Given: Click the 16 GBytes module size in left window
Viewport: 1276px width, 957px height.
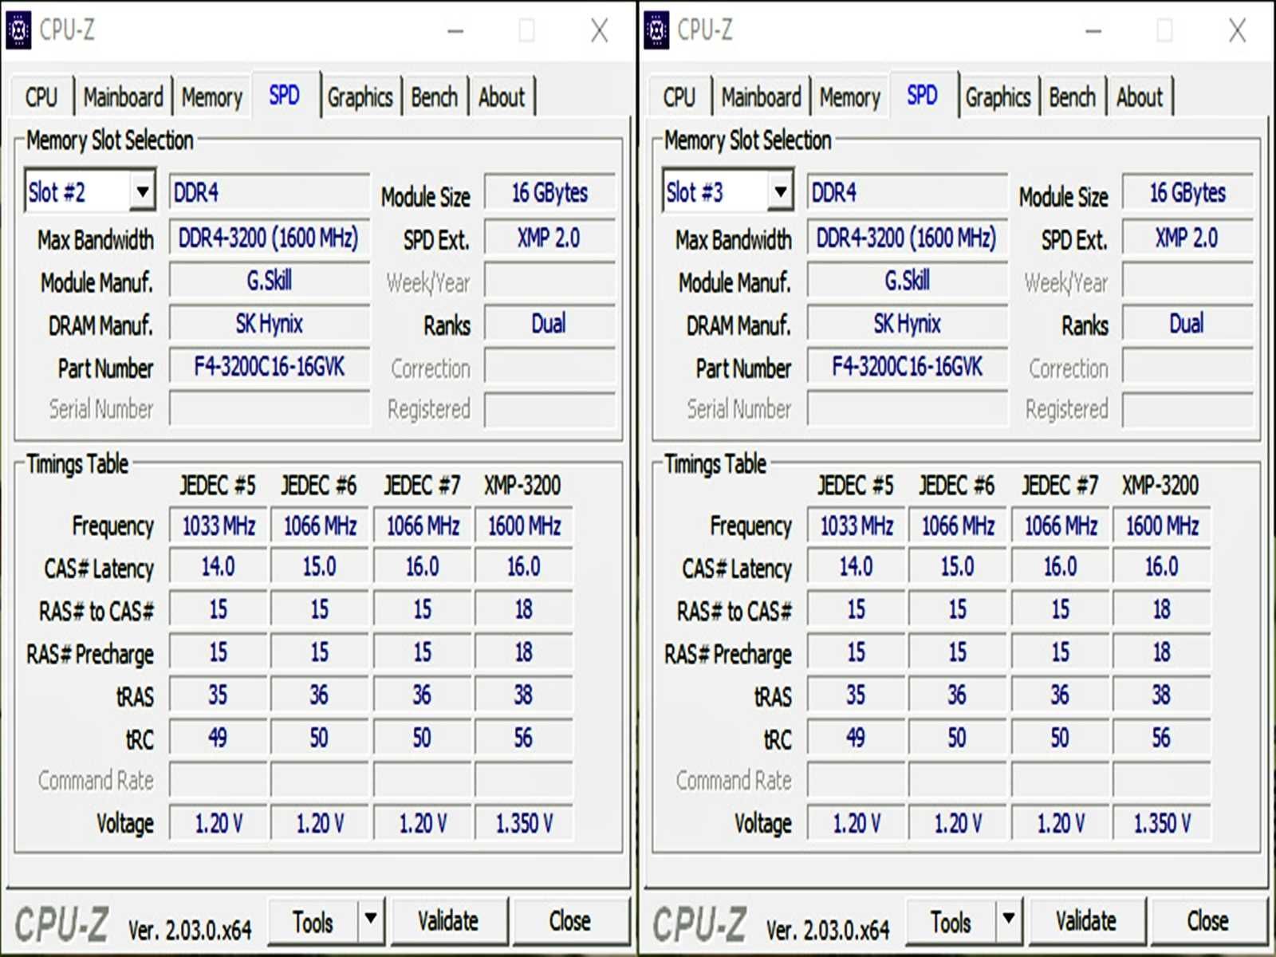Looking at the screenshot, I should 549,193.
